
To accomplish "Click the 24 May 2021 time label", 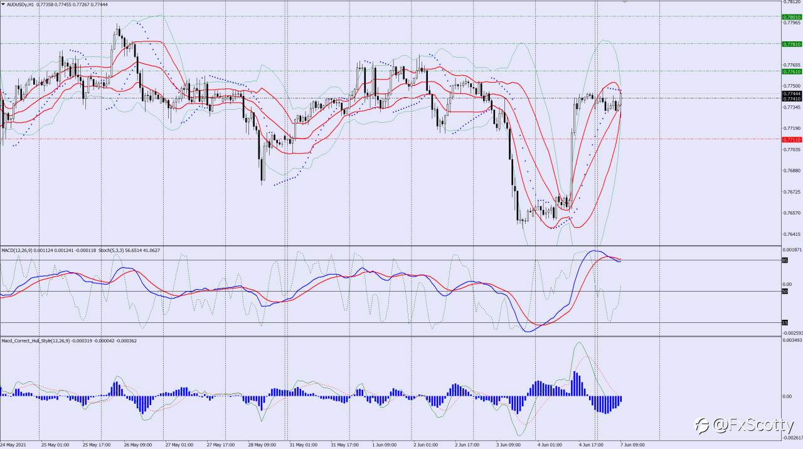I will pyautogui.click(x=14, y=445).
